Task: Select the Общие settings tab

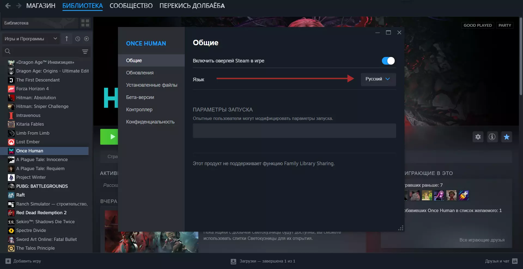Action: coord(151,60)
